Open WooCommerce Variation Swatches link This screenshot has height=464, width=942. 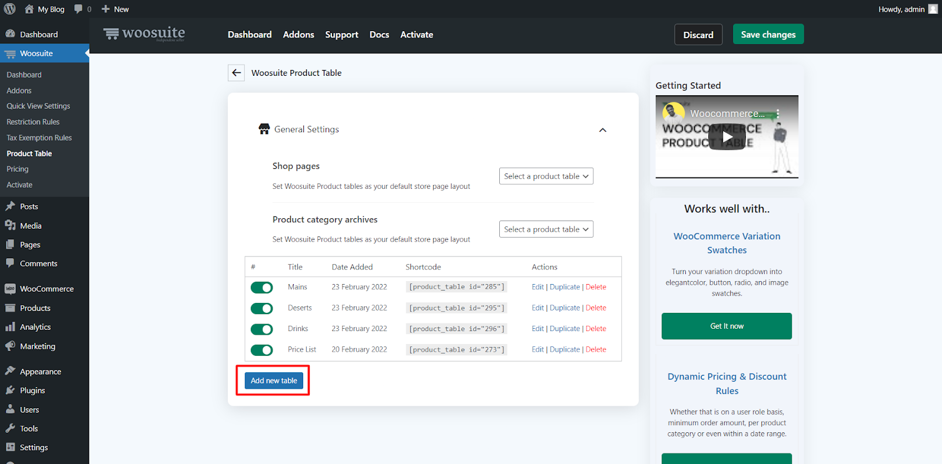[x=727, y=243]
